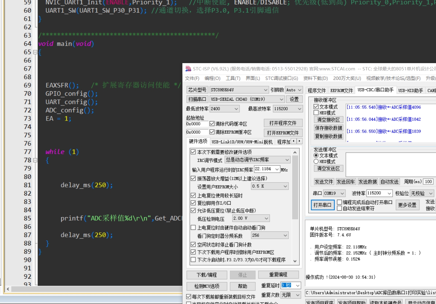Image resolution: width=436 pixels, height=304 pixels.
Task: Open the 重复延时 3秒 dropdown
Action: 291,285
